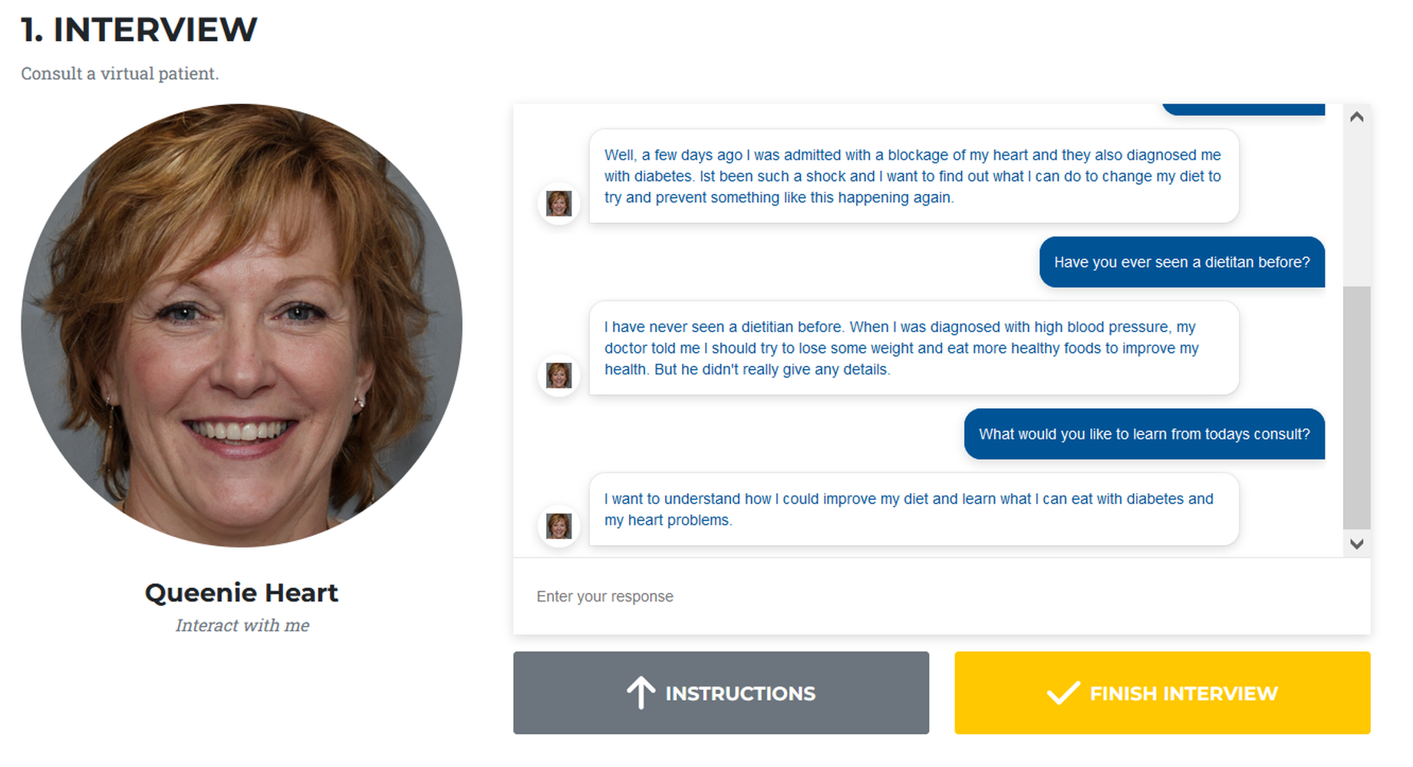Click the '1. INTERVIEW' page heading
This screenshot has width=1413, height=767.
pos(139,30)
